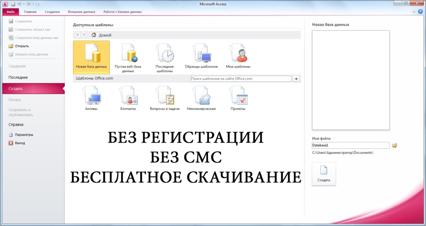This screenshot has height=226, width=426.
Task: Open the Сведения section
Action: click(x=17, y=66)
